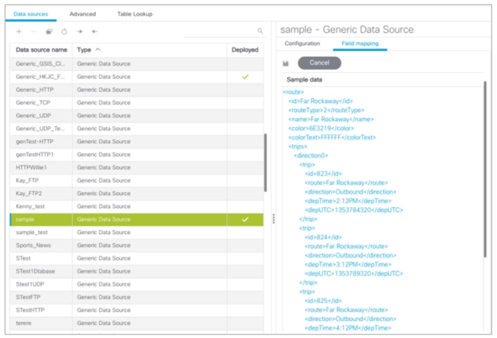Click the deploy right-arrow icon
The image size is (497, 338).
coord(79,32)
